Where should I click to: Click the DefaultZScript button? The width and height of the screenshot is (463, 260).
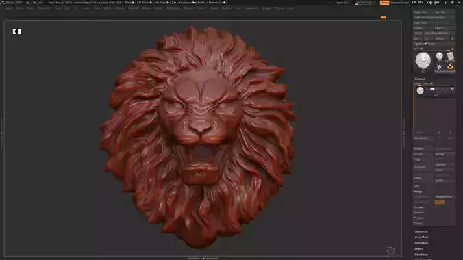pyautogui.click(x=400, y=3)
